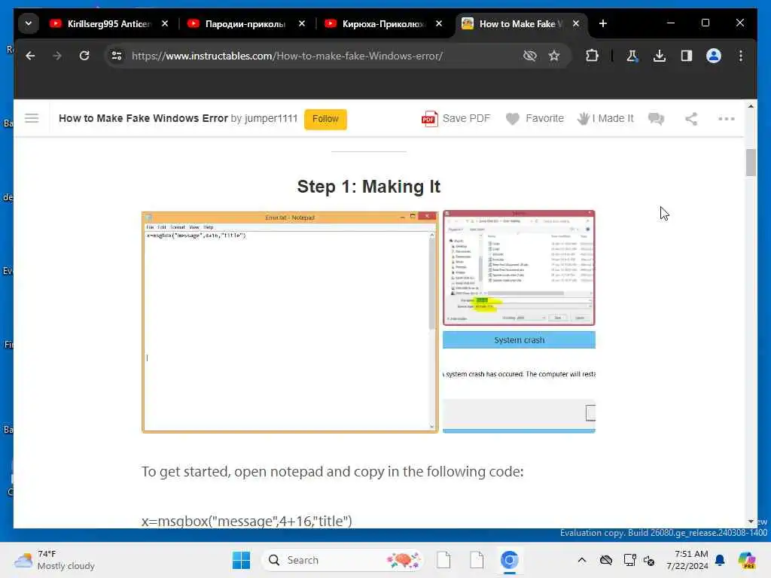The image size is (771, 578).
Task: Toggle the browser side panel
Action: tap(687, 56)
